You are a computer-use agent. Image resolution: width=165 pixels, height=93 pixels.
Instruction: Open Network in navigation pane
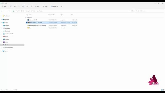6,51
